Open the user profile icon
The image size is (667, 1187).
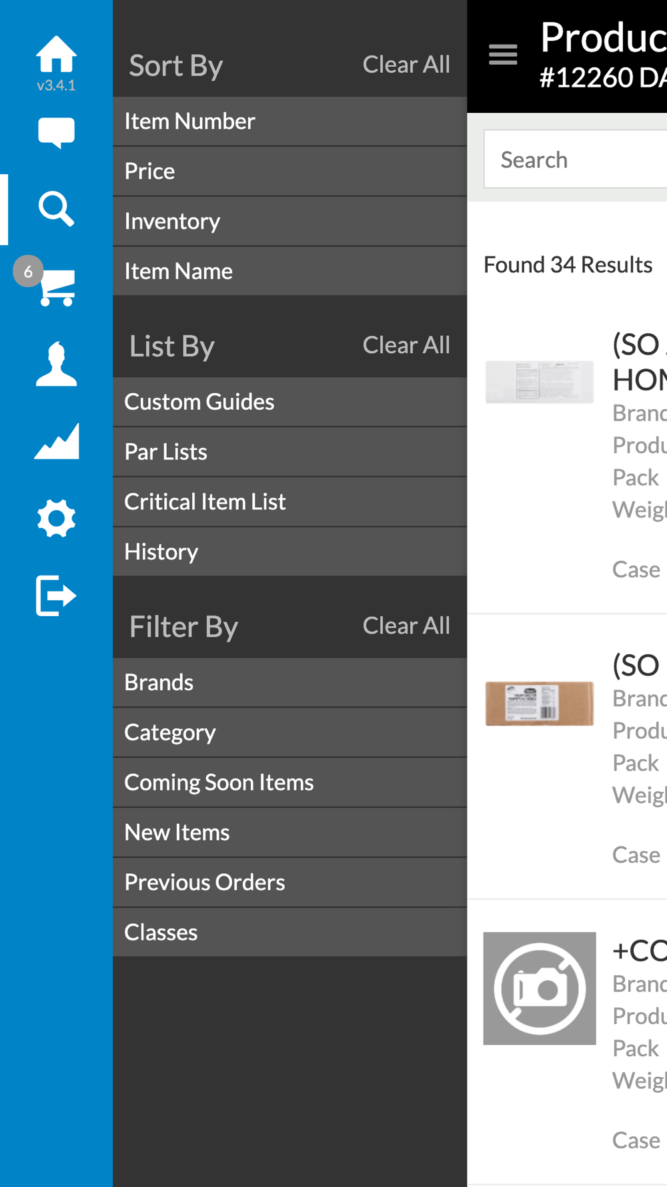coord(56,364)
